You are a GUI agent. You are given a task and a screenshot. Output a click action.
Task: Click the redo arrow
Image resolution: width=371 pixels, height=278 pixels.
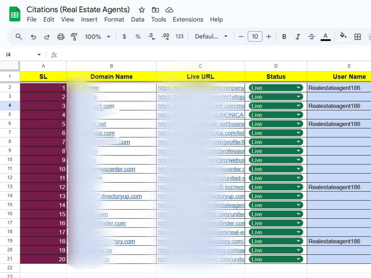click(47, 37)
